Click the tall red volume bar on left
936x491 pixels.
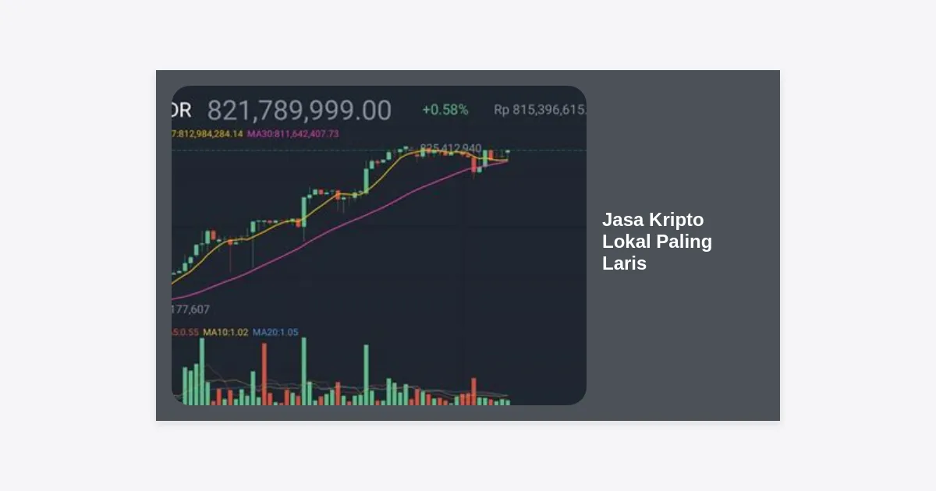[x=264, y=374]
